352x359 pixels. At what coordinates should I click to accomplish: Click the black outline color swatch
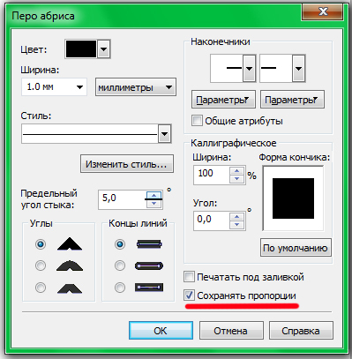click(x=81, y=49)
